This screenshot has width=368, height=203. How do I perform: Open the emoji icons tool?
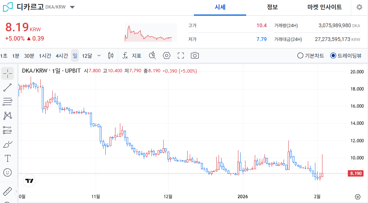[7, 172]
